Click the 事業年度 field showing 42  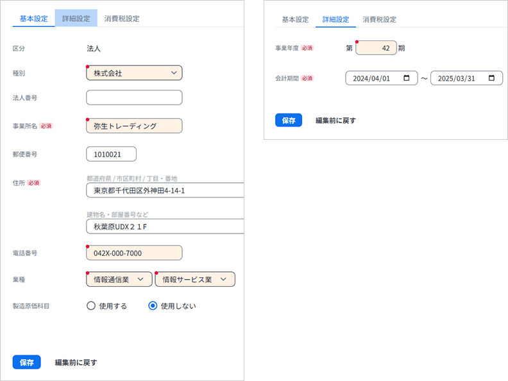pyautogui.click(x=376, y=48)
